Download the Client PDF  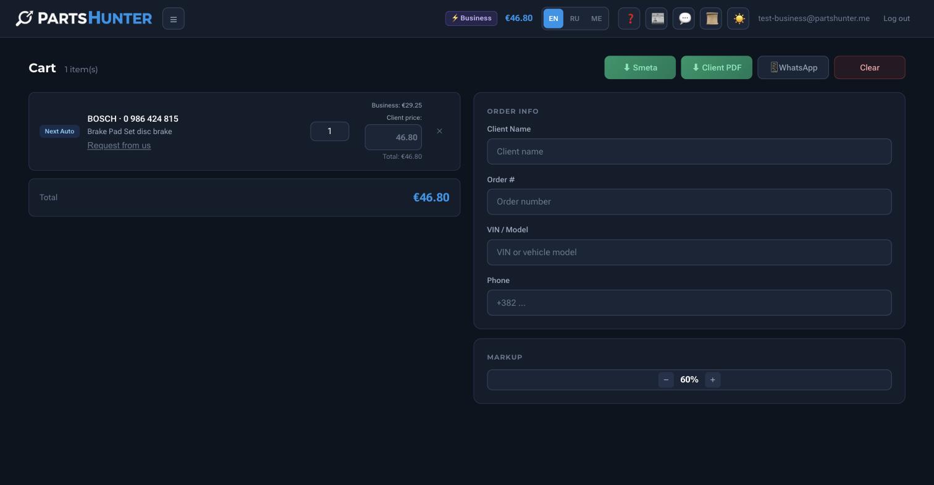(x=717, y=67)
